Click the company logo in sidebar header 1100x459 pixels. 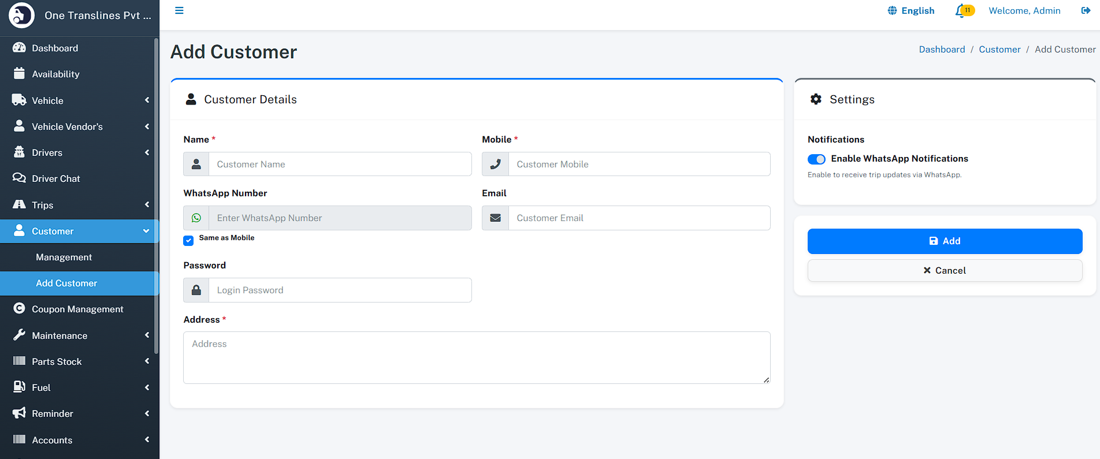(x=22, y=16)
